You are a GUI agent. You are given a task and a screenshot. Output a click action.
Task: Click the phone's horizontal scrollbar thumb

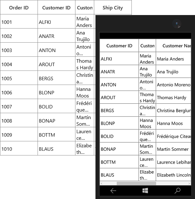(x=136, y=183)
